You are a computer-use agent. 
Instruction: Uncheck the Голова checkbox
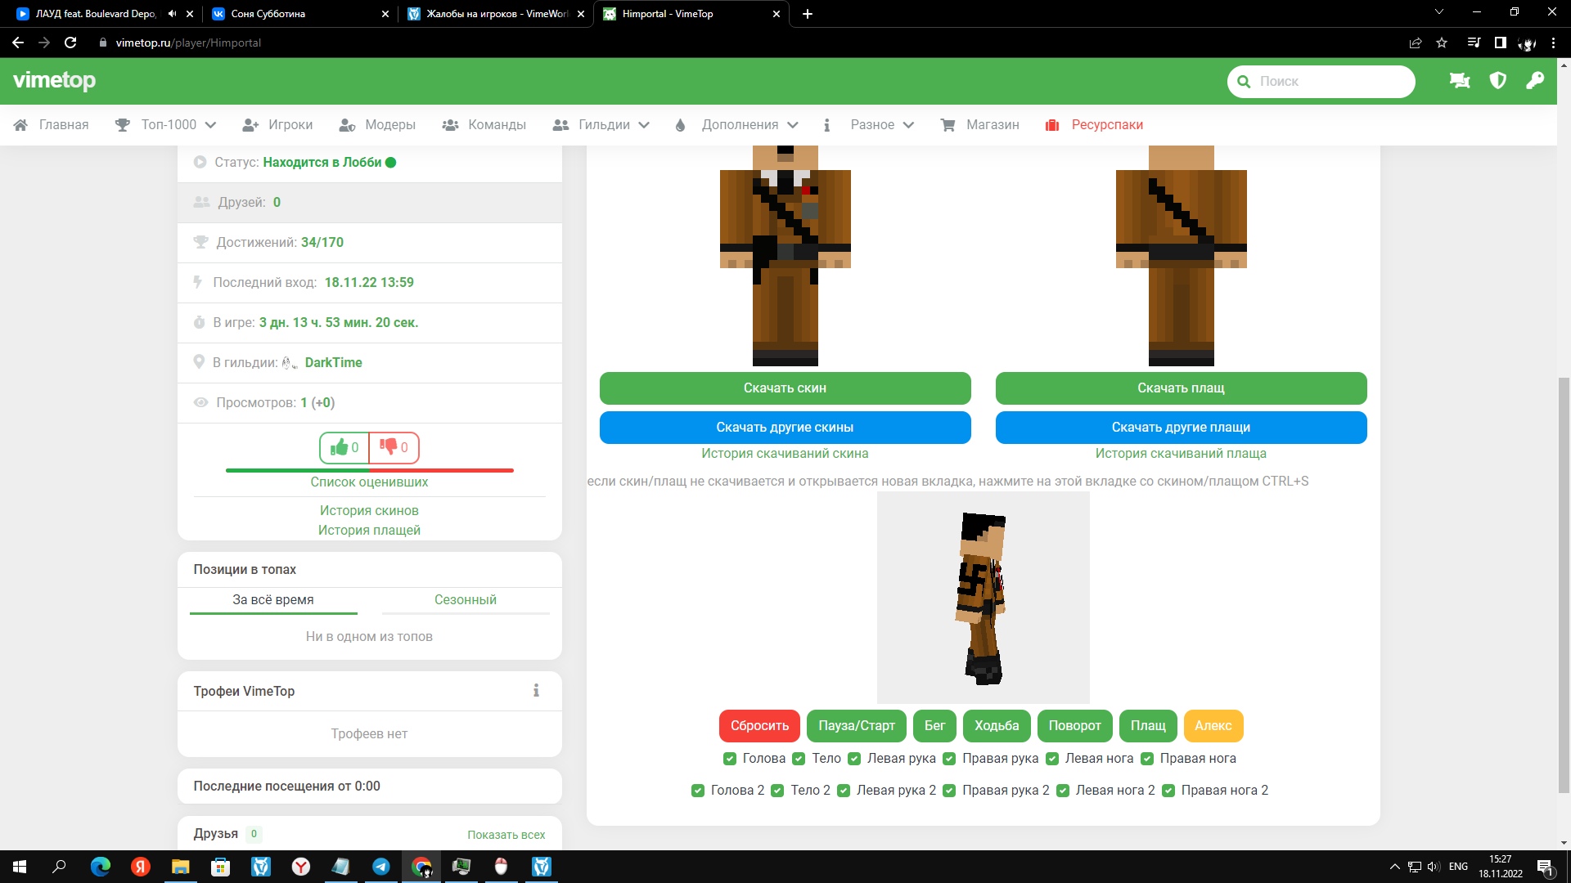[730, 759]
